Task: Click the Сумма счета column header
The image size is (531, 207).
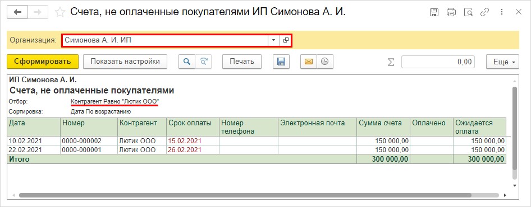Action: pos(383,127)
